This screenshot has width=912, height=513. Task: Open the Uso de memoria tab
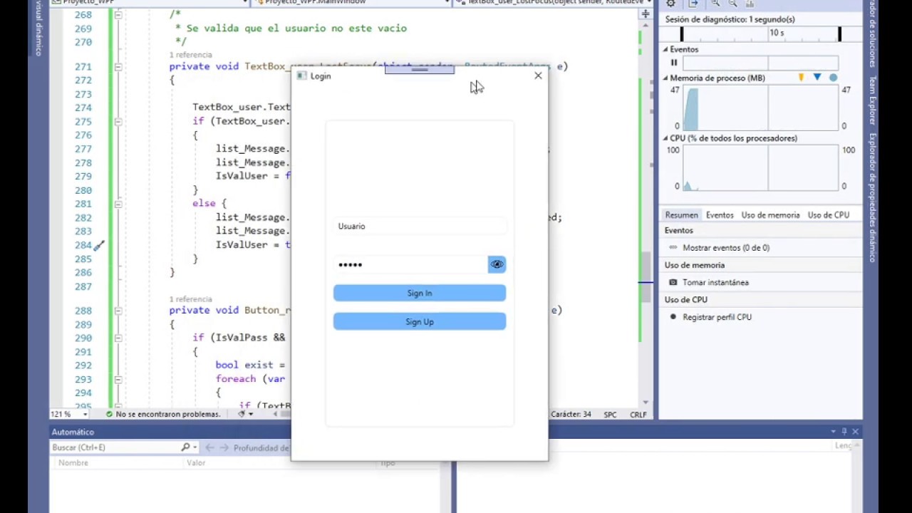(770, 214)
